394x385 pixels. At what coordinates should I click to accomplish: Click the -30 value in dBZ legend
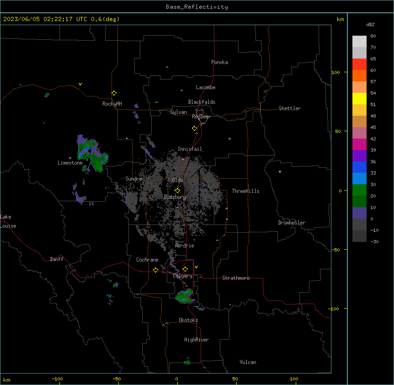coord(374,241)
